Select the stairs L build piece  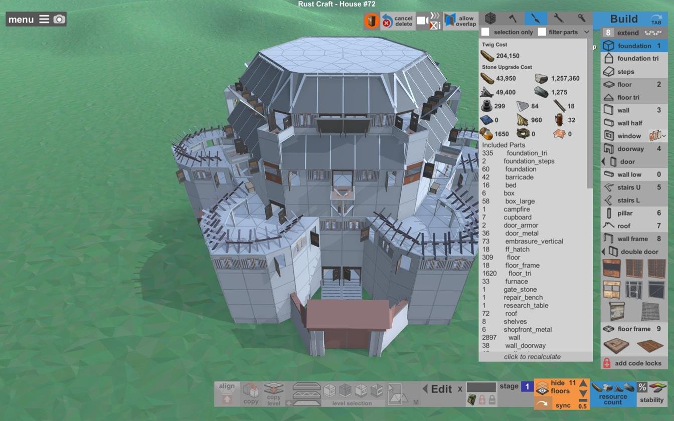(x=634, y=200)
